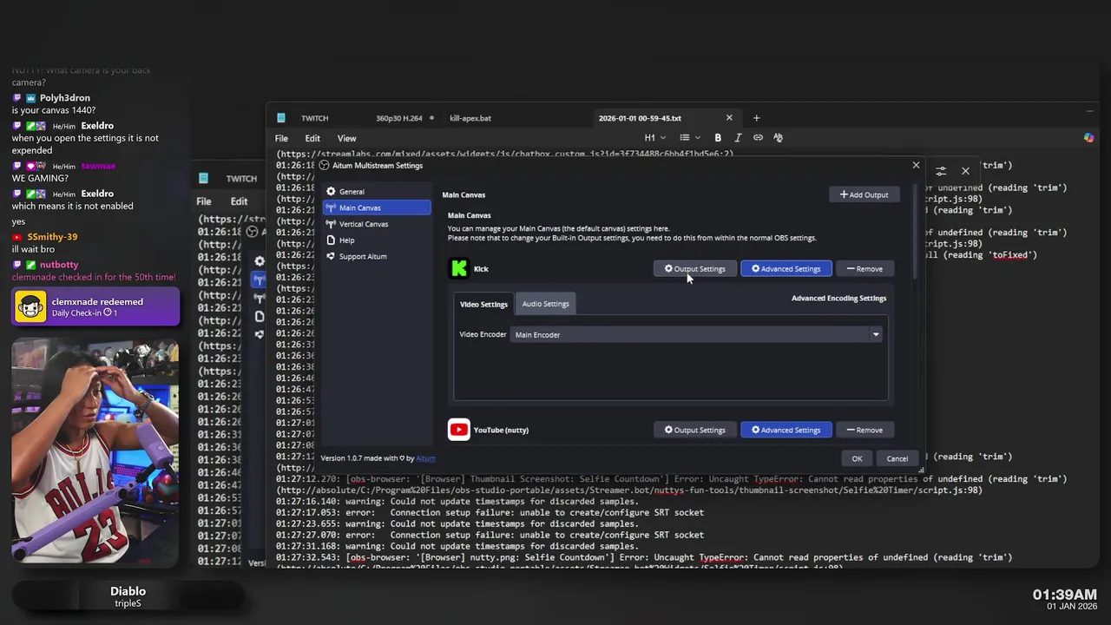1111x625 pixels.
Task: Open Notepad find bar options icon
Action: pyautogui.click(x=941, y=171)
